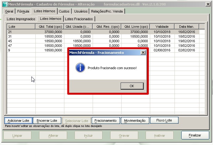Screen dimensions: 213x145
Task: Select the Lotes Impregnados sub-tab
Action: coord(21,19)
